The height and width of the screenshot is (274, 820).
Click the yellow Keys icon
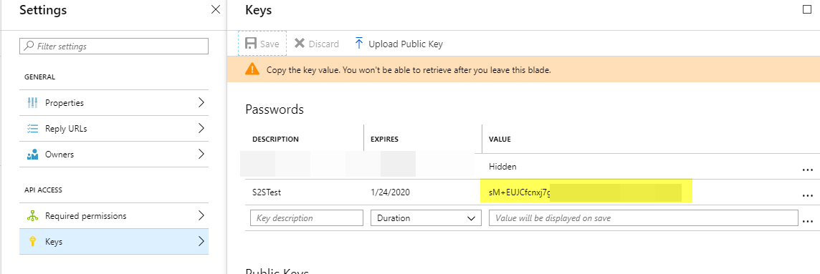pos(32,242)
